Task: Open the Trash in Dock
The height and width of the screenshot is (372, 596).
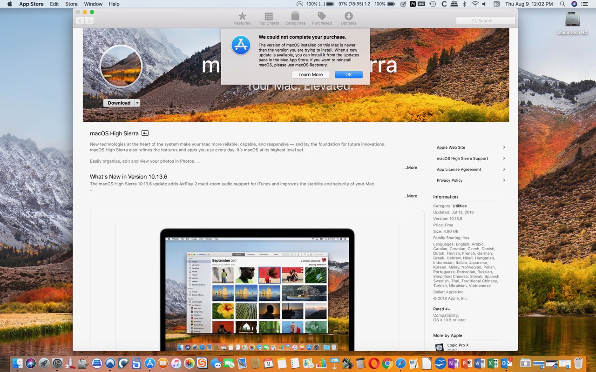Action: click(x=578, y=363)
